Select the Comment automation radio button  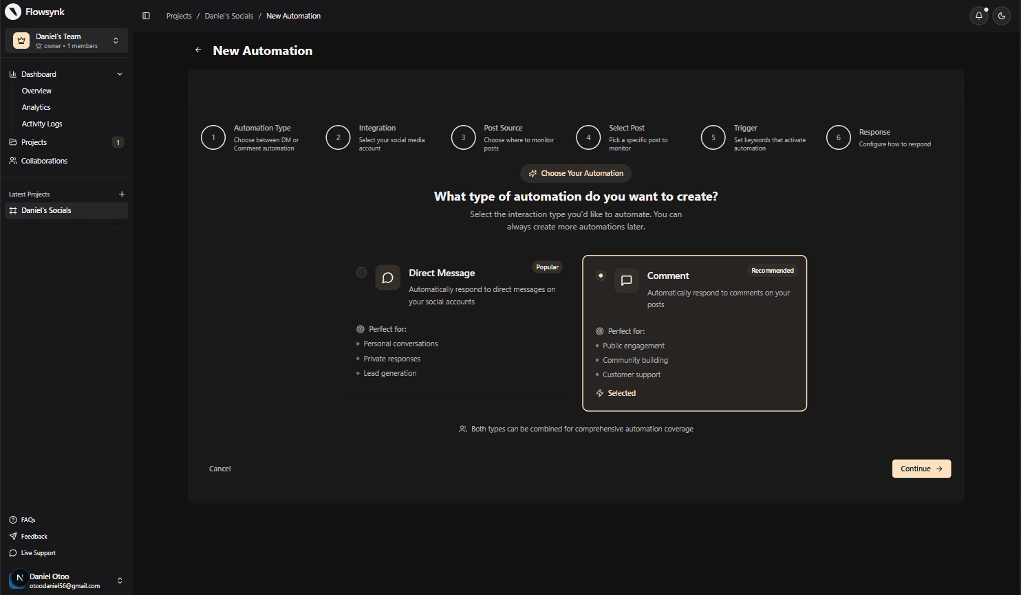pyautogui.click(x=600, y=275)
